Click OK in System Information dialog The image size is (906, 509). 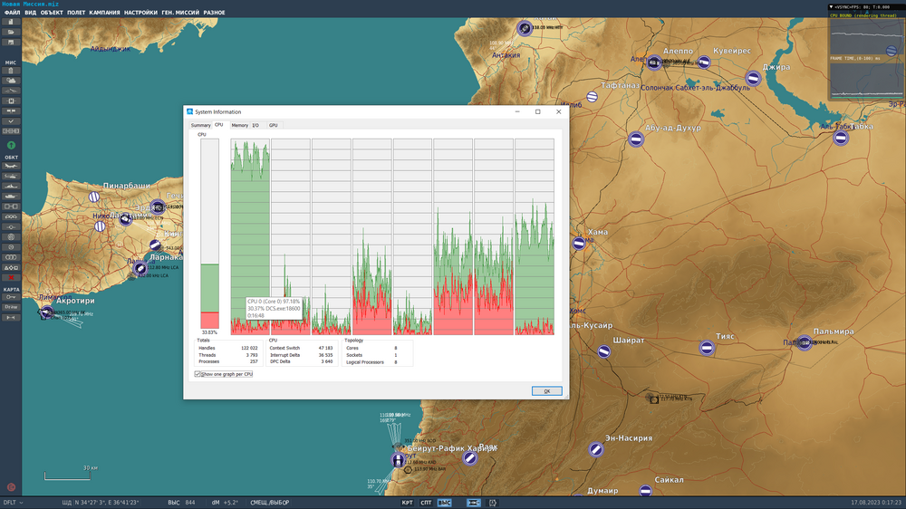[x=546, y=391]
